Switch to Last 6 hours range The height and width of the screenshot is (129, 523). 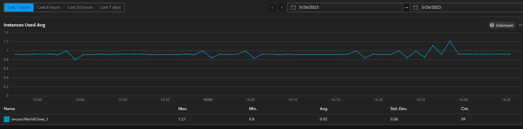pos(49,7)
